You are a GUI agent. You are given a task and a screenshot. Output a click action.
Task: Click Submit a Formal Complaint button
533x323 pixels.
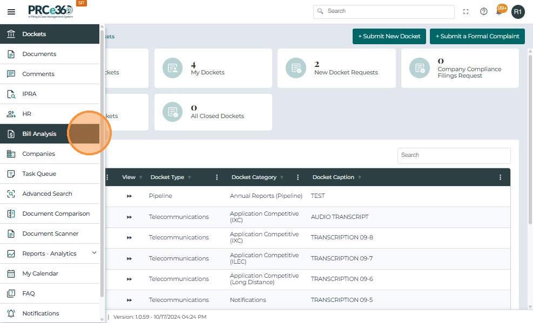(477, 36)
